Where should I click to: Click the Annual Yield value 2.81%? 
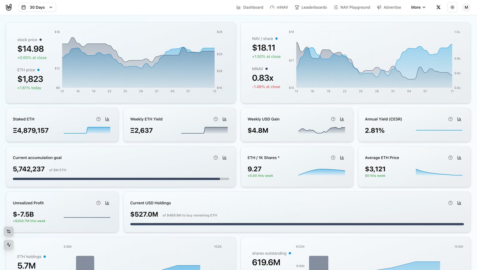(x=374, y=130)
